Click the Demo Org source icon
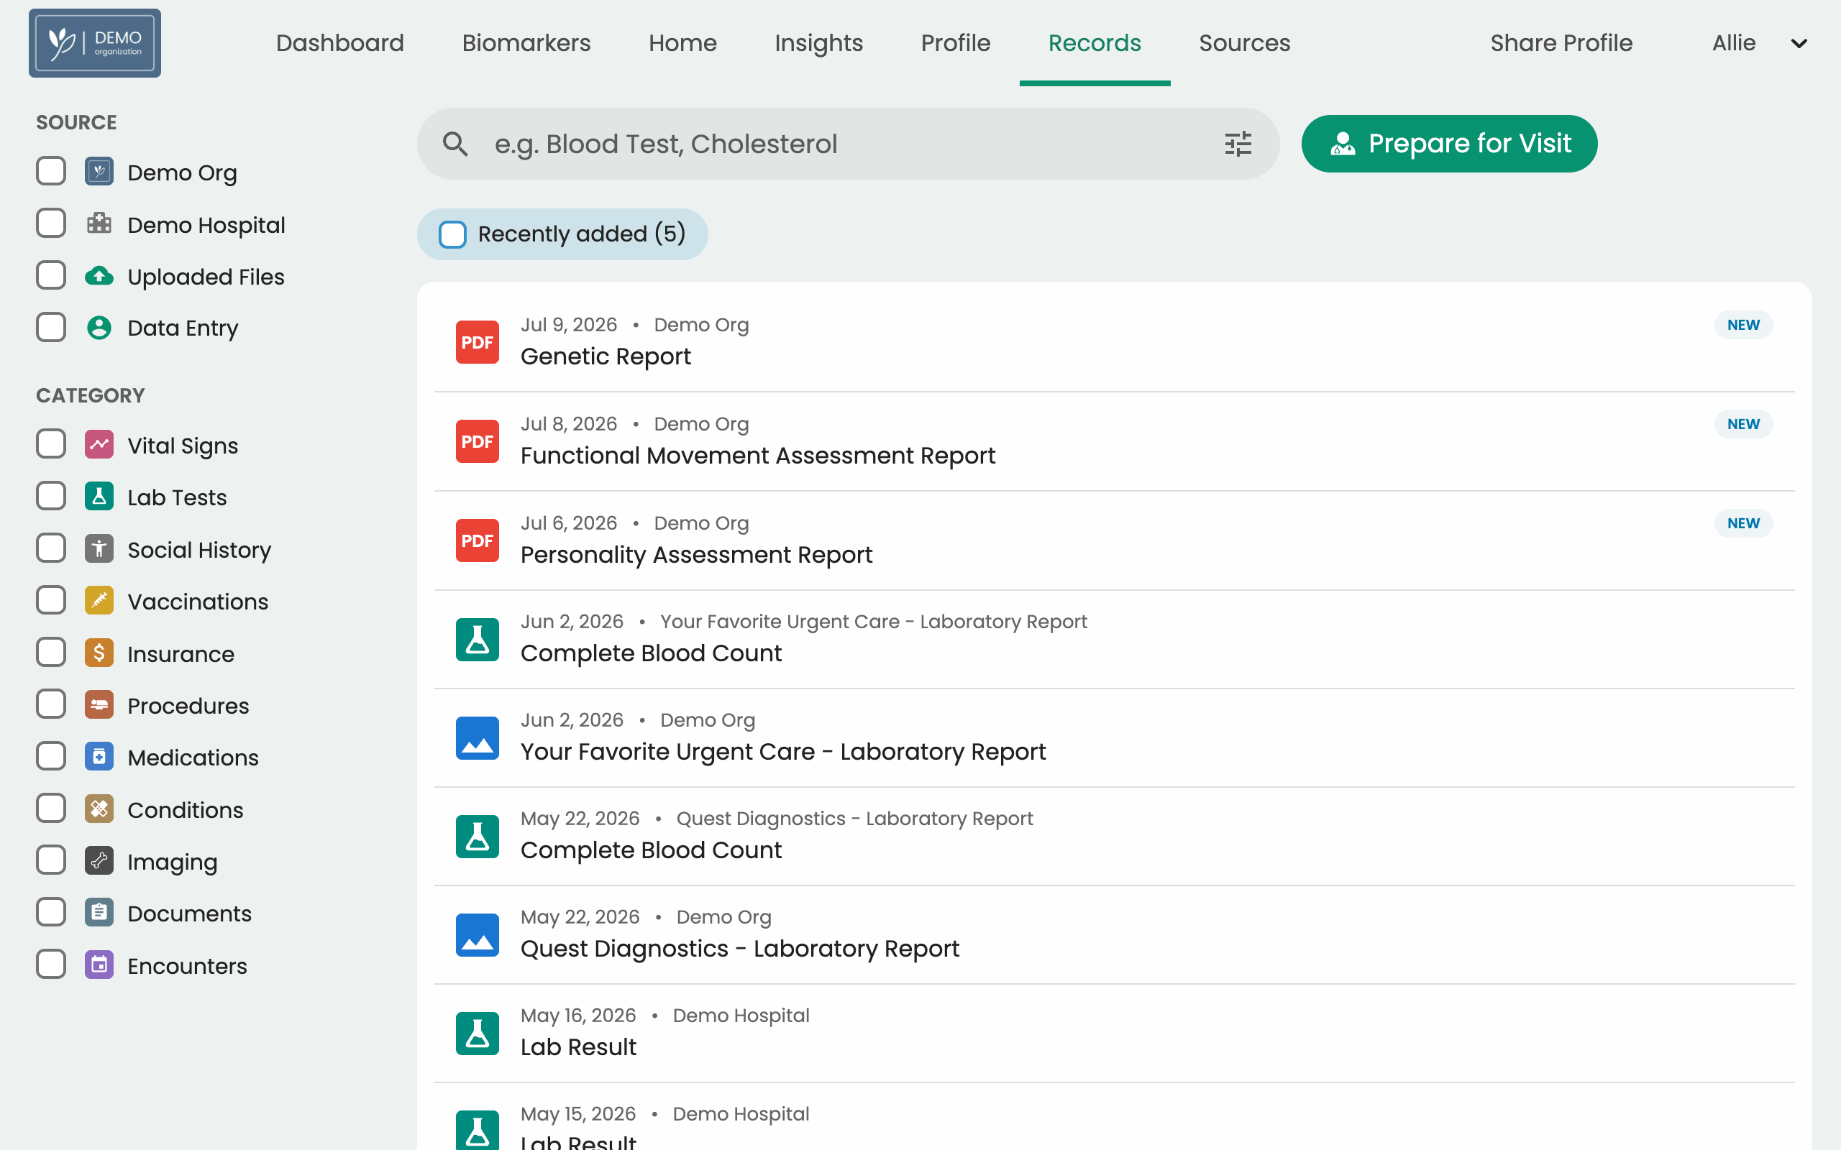This screenshot has width=1841, height=1150. click(99, 172)
